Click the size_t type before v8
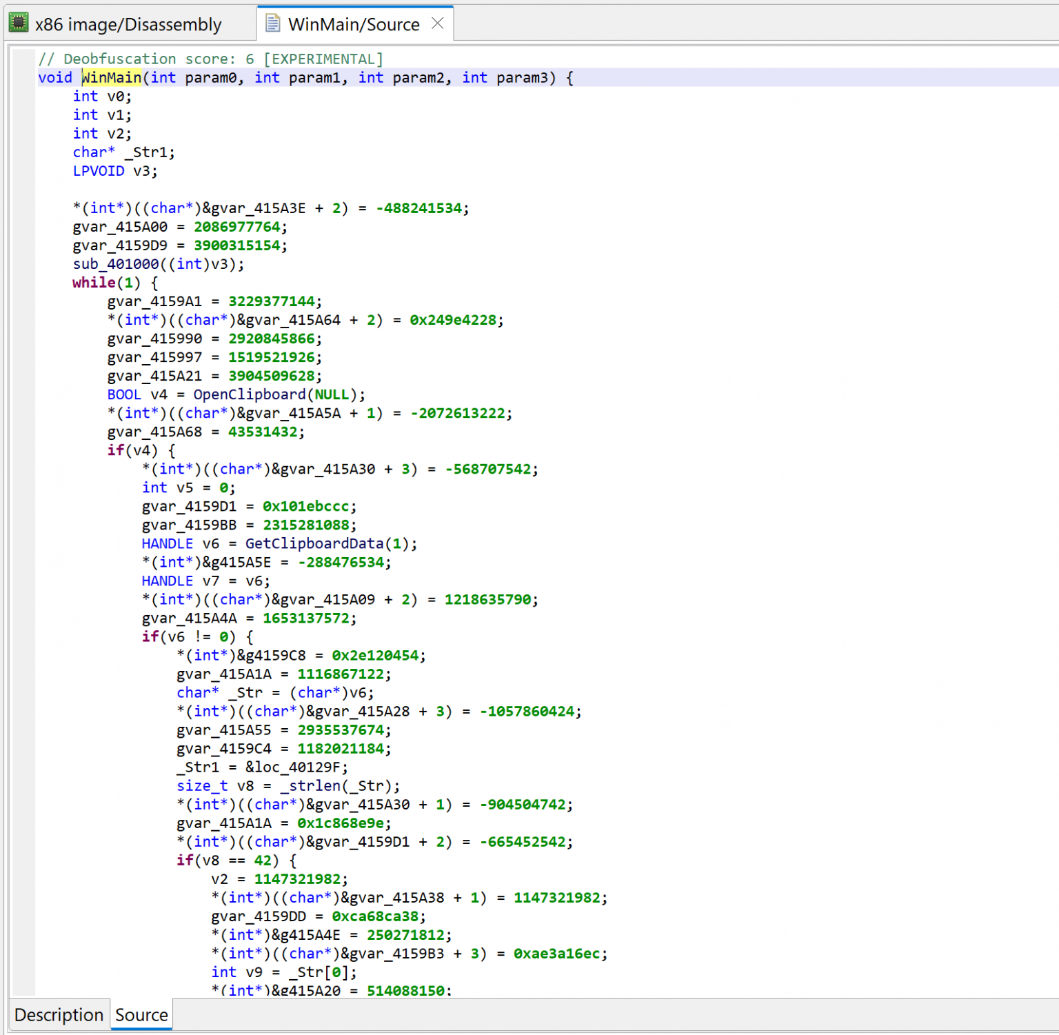The height and width of the screenshot is (1035, 1059). [202, 785]
